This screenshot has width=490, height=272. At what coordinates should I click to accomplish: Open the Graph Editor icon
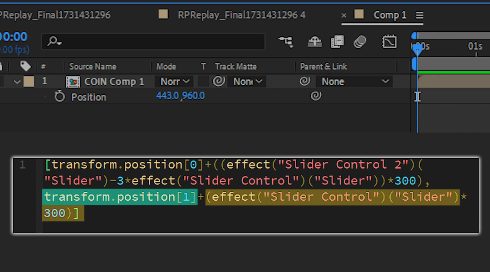point(389,42)
